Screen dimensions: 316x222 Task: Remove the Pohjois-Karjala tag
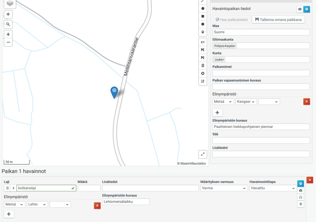pos(235,46)
